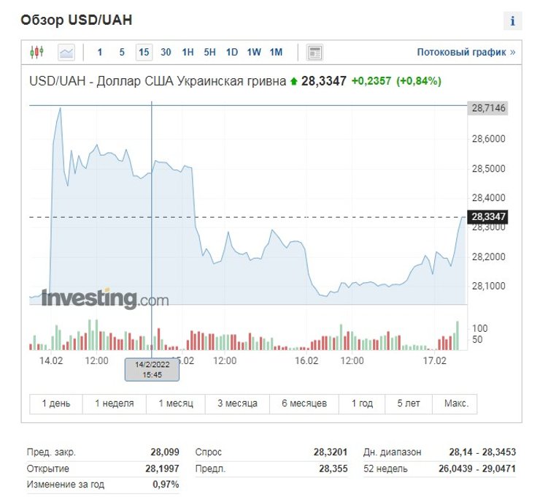540x497 pixels.
Task: Select the 30-minute interval
Action: [166, 52]
